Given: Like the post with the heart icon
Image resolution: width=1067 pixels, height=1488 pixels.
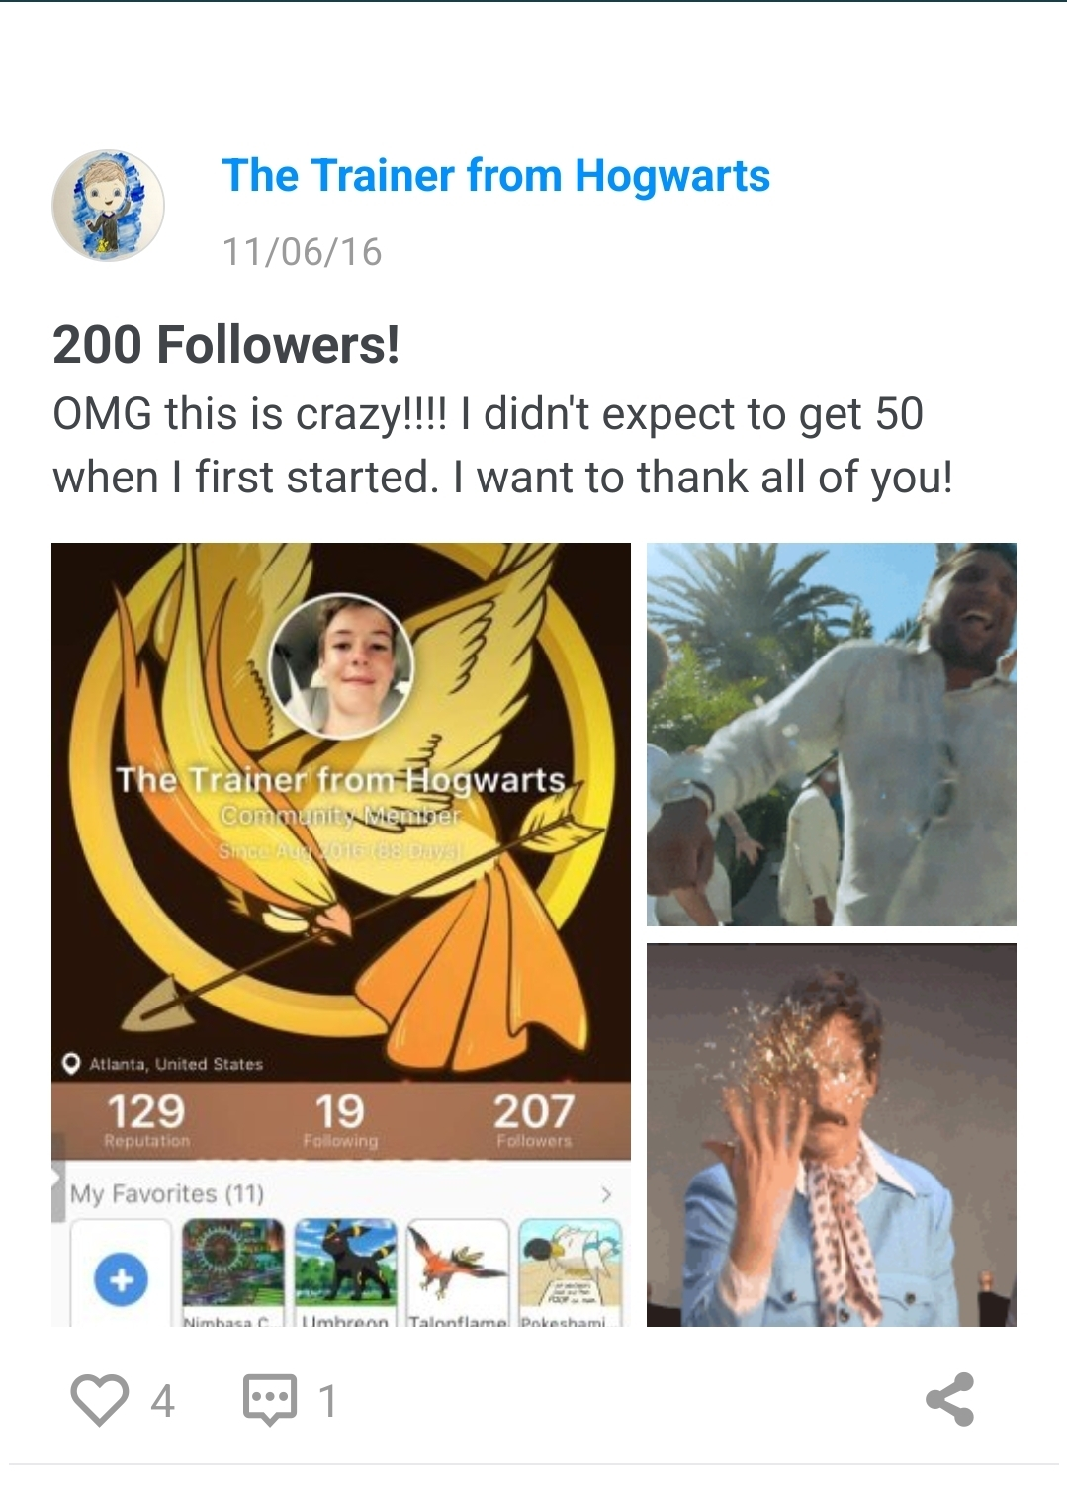Looking at the screenshot, I should (100, 1399).
